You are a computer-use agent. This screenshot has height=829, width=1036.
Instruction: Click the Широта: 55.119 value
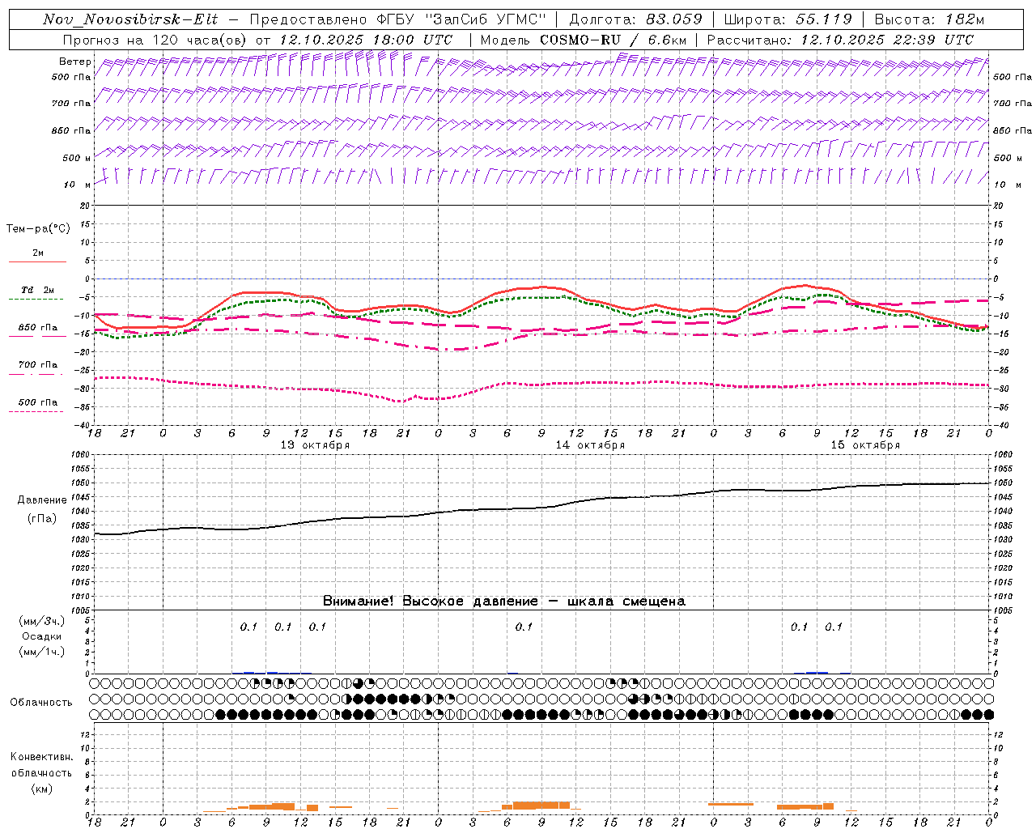tap(788, 19)
